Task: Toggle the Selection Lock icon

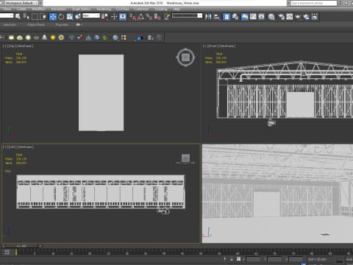Action: click(232, 259)
